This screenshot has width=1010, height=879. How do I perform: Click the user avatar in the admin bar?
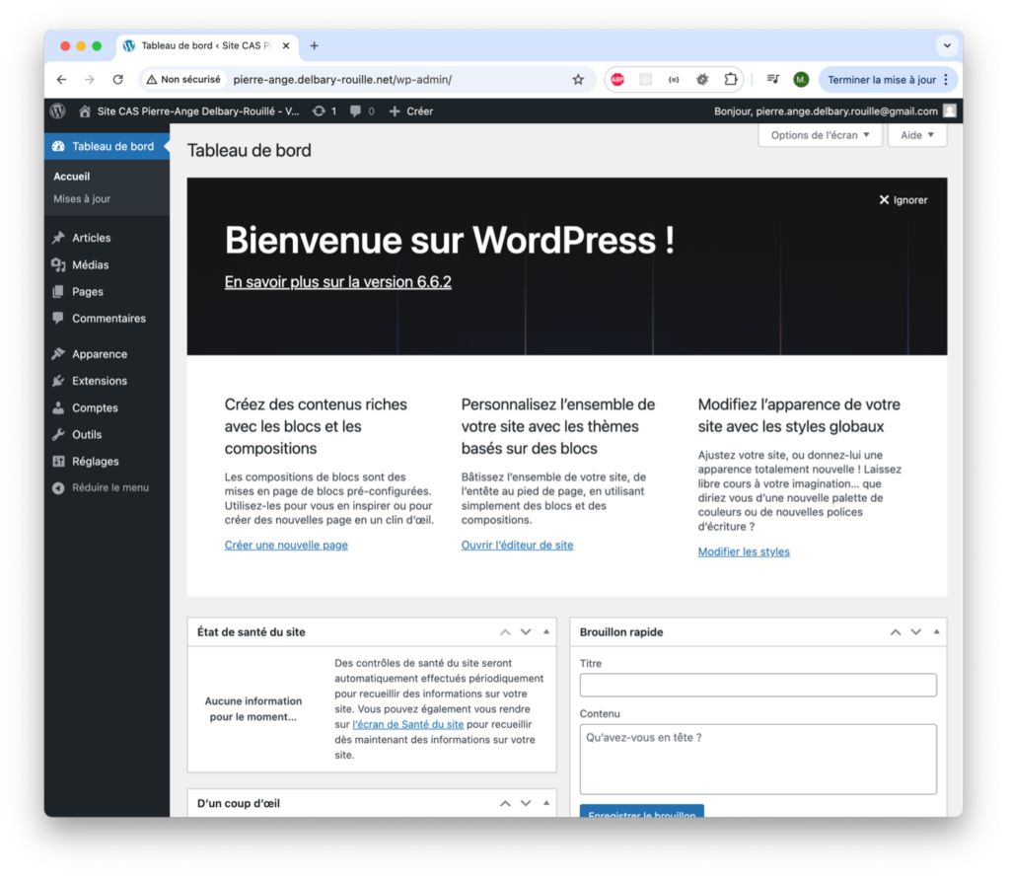coord(950,110)
